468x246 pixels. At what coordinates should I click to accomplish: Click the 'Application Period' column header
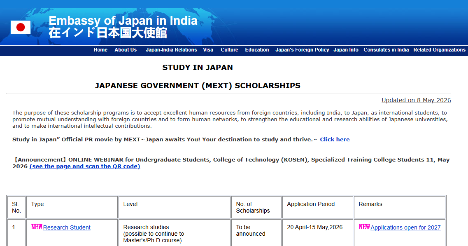pos(318,207)
